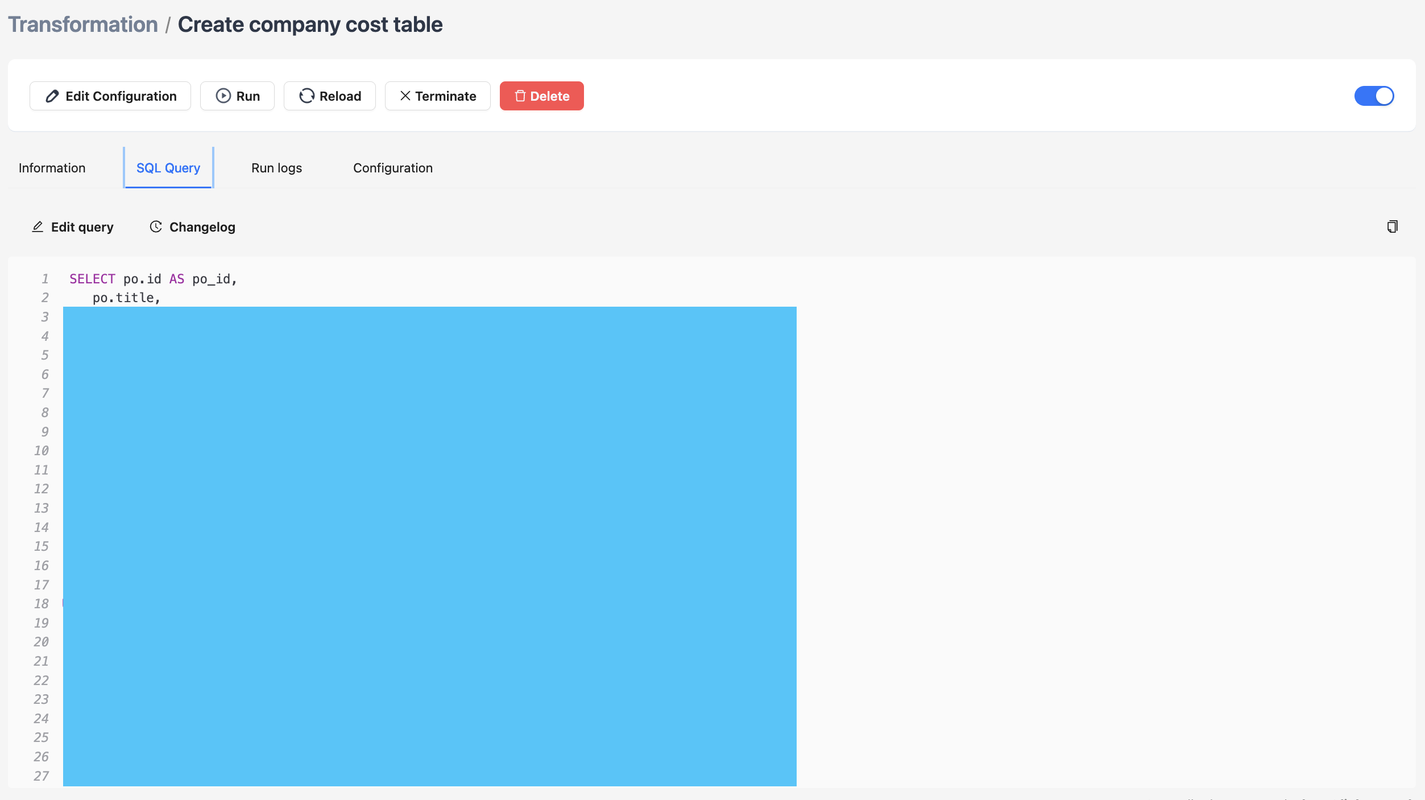
Task: Open the Information tab
Action: click(52, 168)
